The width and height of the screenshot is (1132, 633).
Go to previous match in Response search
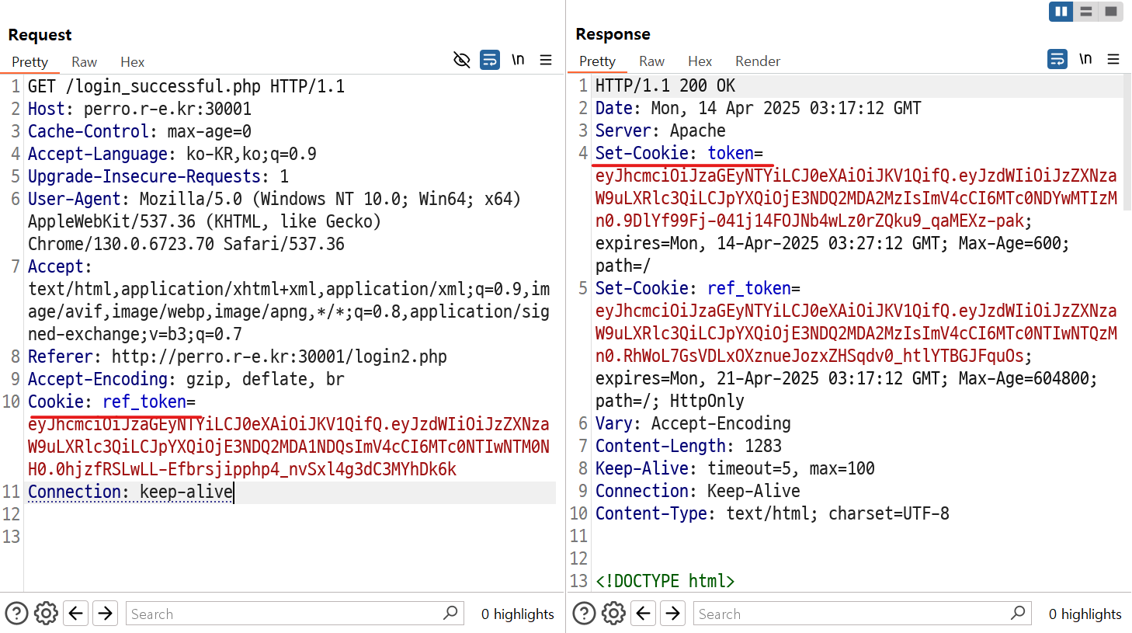643,614
